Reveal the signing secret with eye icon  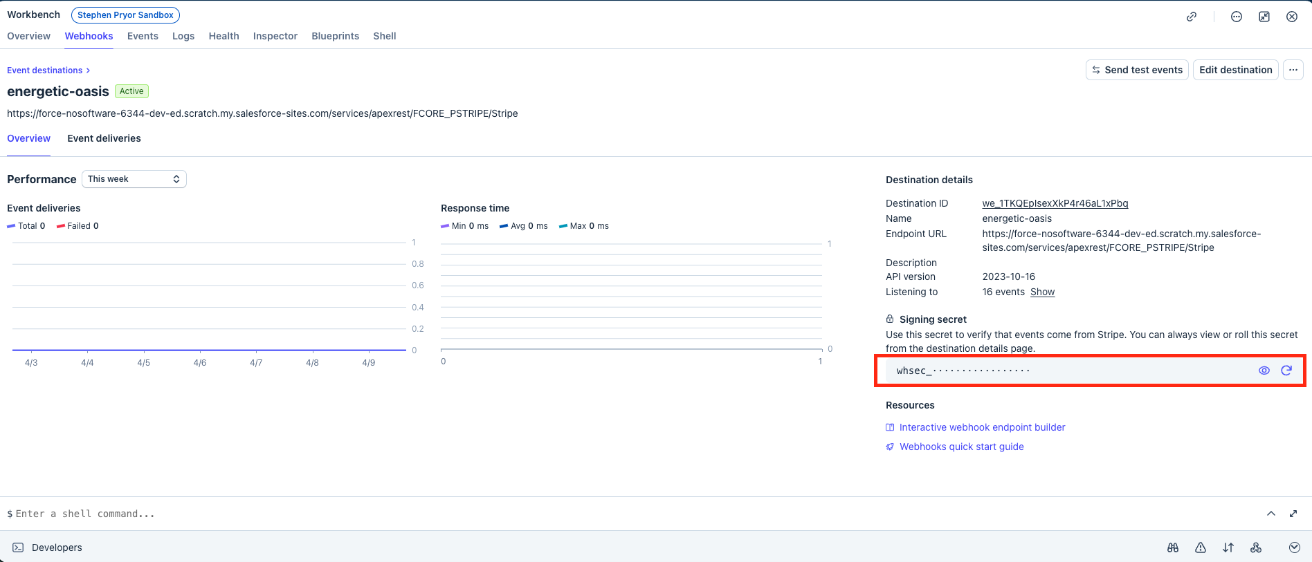[x=1264, y=371]
